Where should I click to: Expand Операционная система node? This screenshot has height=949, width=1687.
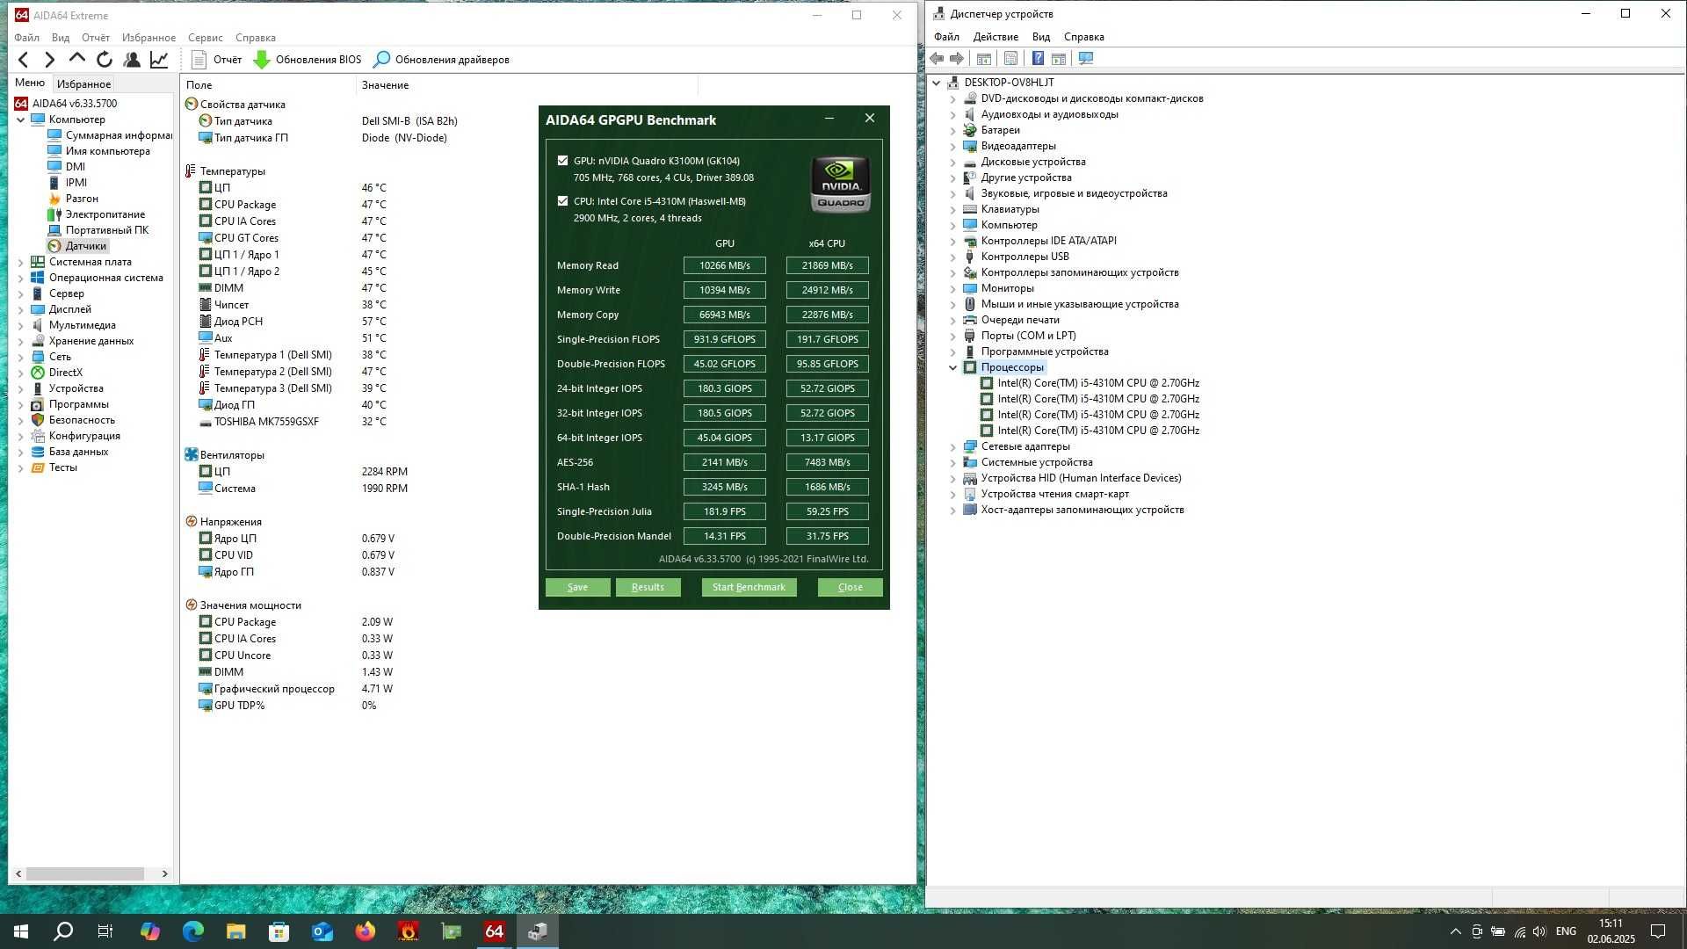click(x=20, y=278)
